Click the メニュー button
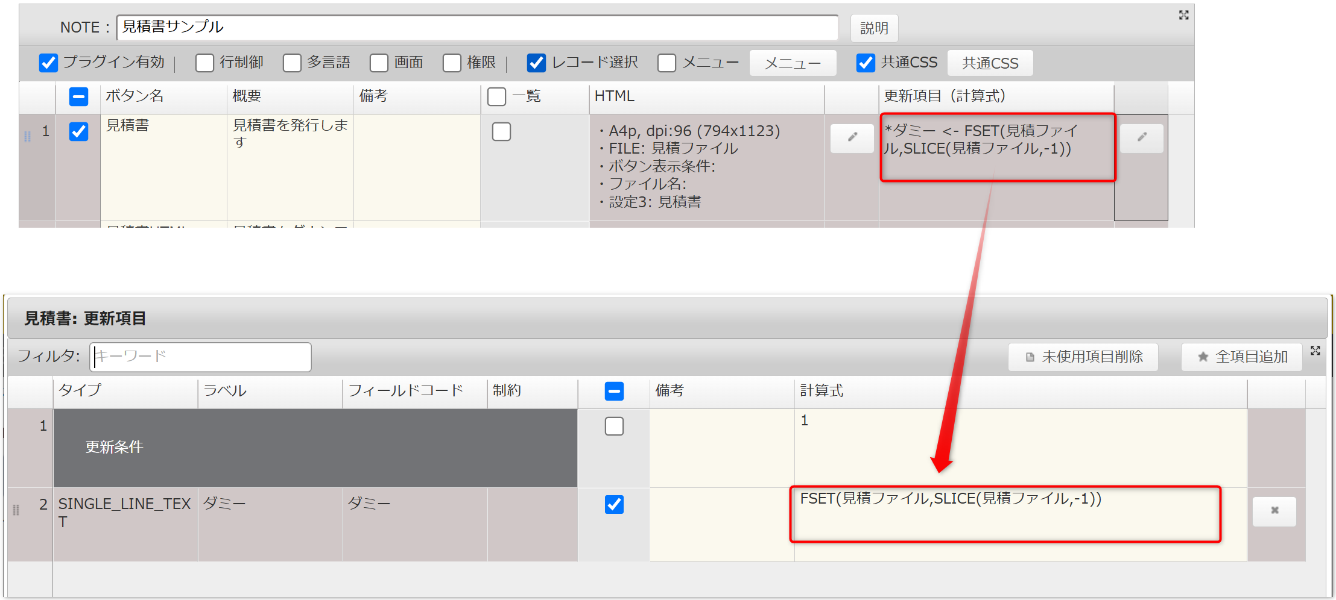 pyautogui.click(x=792, y=63)
